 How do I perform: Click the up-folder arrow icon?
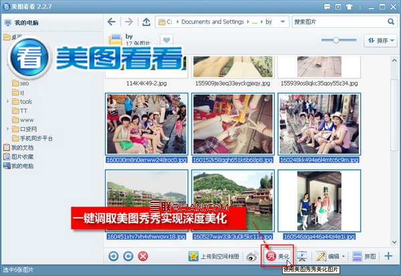[146, 22]
